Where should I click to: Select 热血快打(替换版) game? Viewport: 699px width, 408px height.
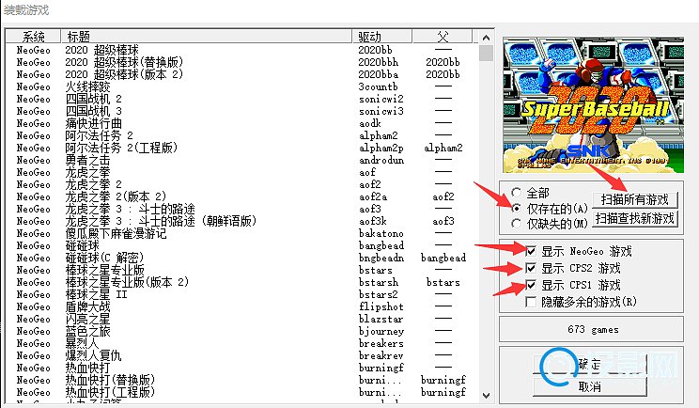(241, 380)
